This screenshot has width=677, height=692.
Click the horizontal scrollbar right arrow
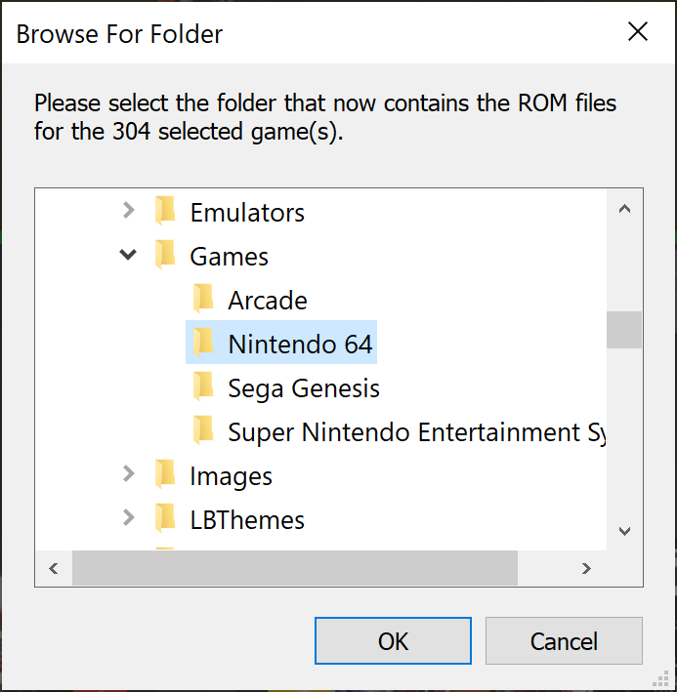586,568
